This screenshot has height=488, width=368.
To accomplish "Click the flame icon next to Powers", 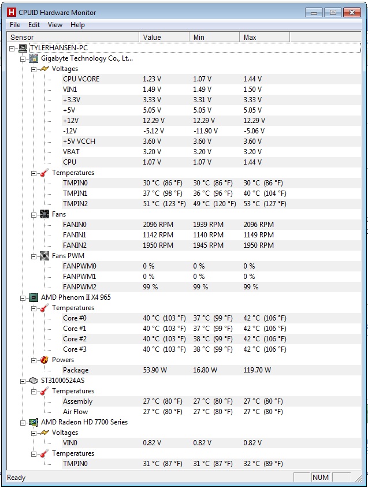I will pos(44,360).
